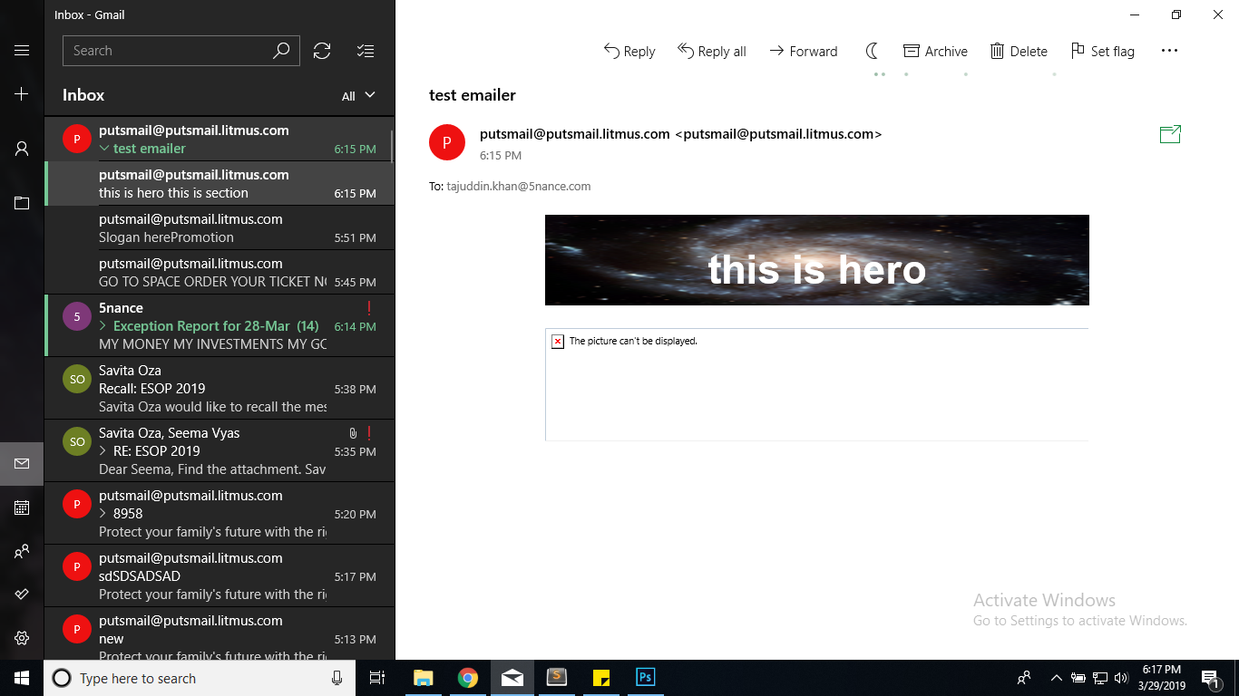Open the People app icon in sidebar
This screenshot has width=1239, height=696.
[22, 551]
